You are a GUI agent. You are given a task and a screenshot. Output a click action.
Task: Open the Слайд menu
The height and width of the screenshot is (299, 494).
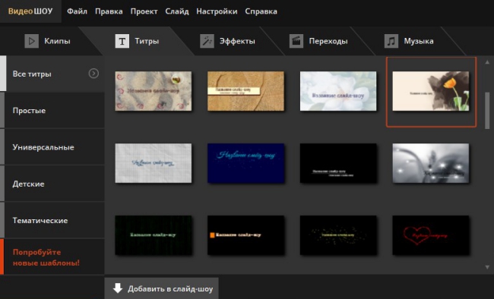pyautogui.click(x=177, y=11)
